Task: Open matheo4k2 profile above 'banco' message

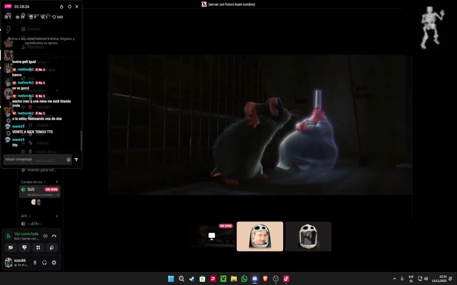Action: point(26,69)
